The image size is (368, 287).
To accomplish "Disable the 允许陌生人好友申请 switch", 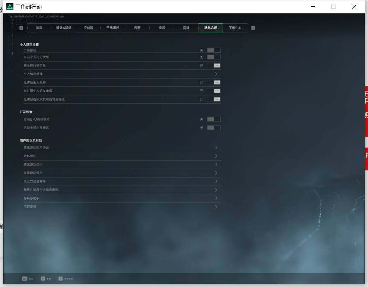I will point(214,91).
